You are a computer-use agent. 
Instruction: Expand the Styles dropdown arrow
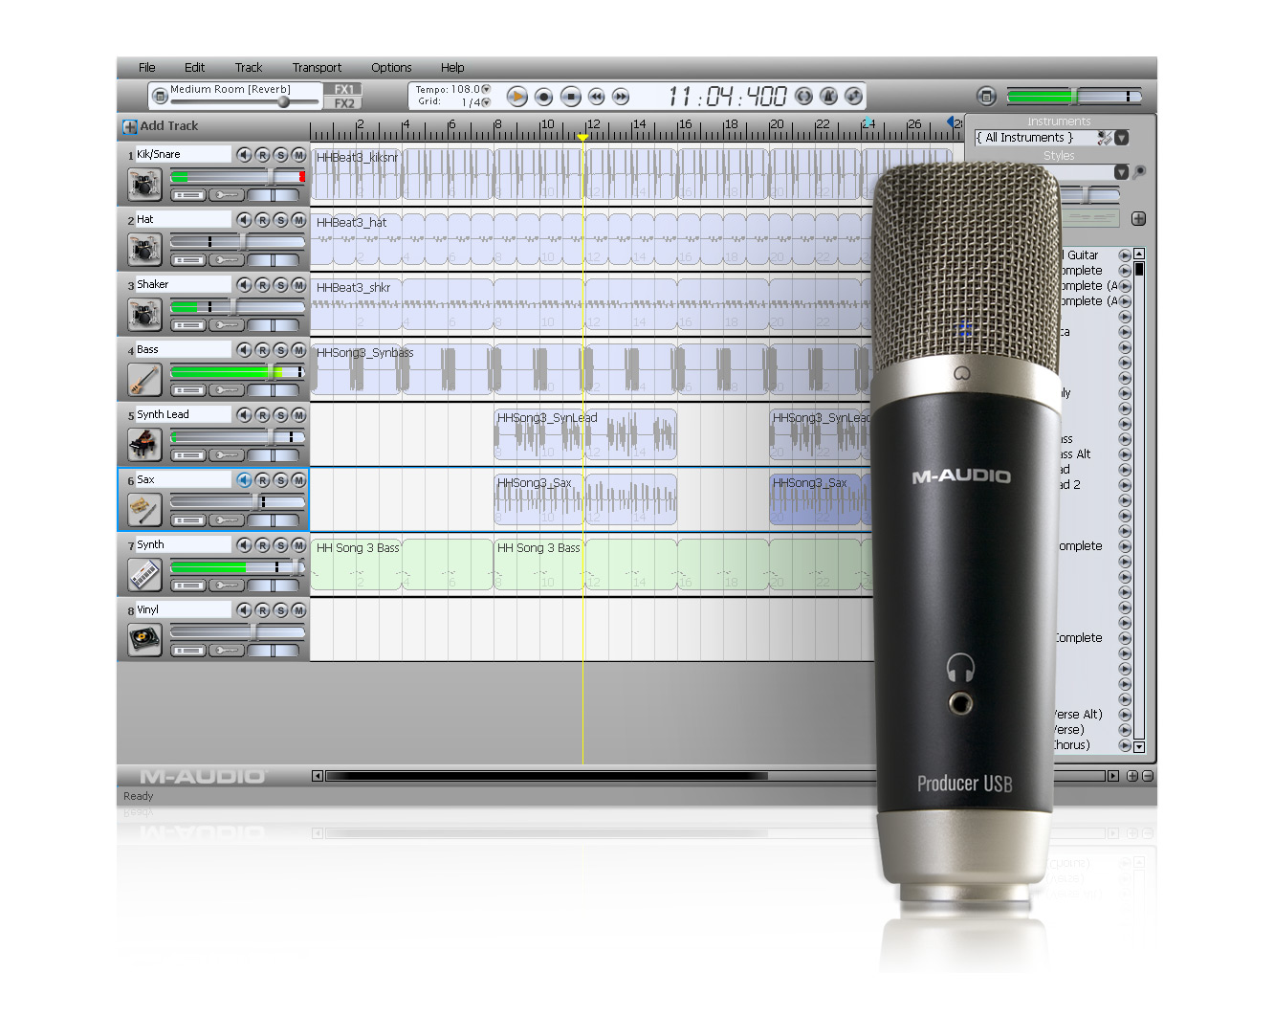coord(1121,172)
